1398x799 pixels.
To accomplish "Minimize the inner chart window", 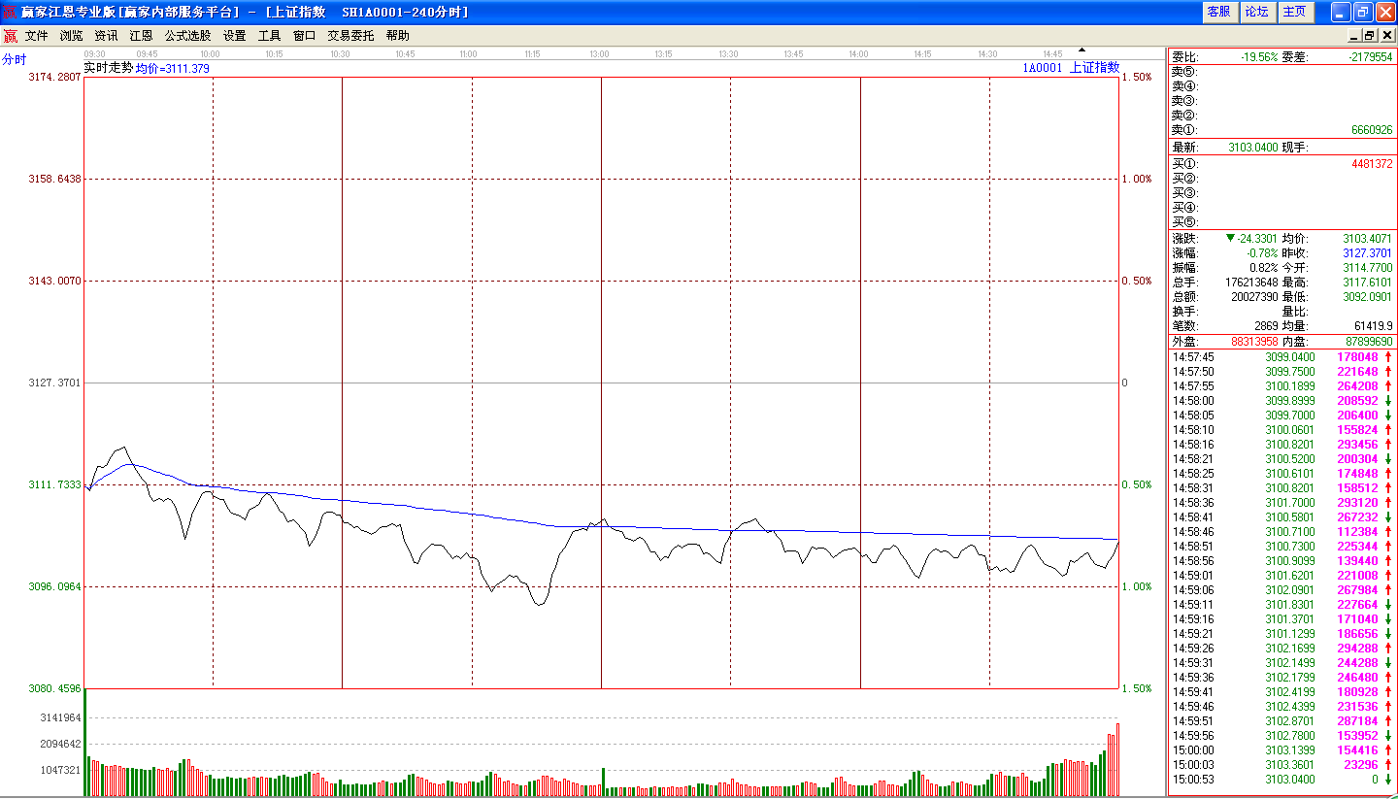I will tap(1352, 35).
